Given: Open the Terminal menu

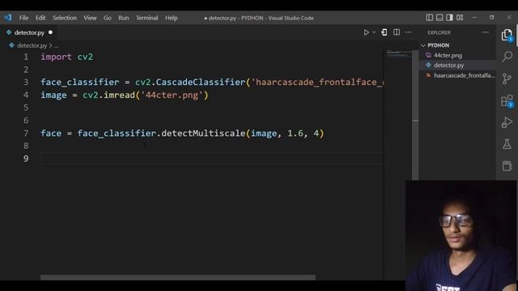Looking at the screenshot, I should 146,18.
